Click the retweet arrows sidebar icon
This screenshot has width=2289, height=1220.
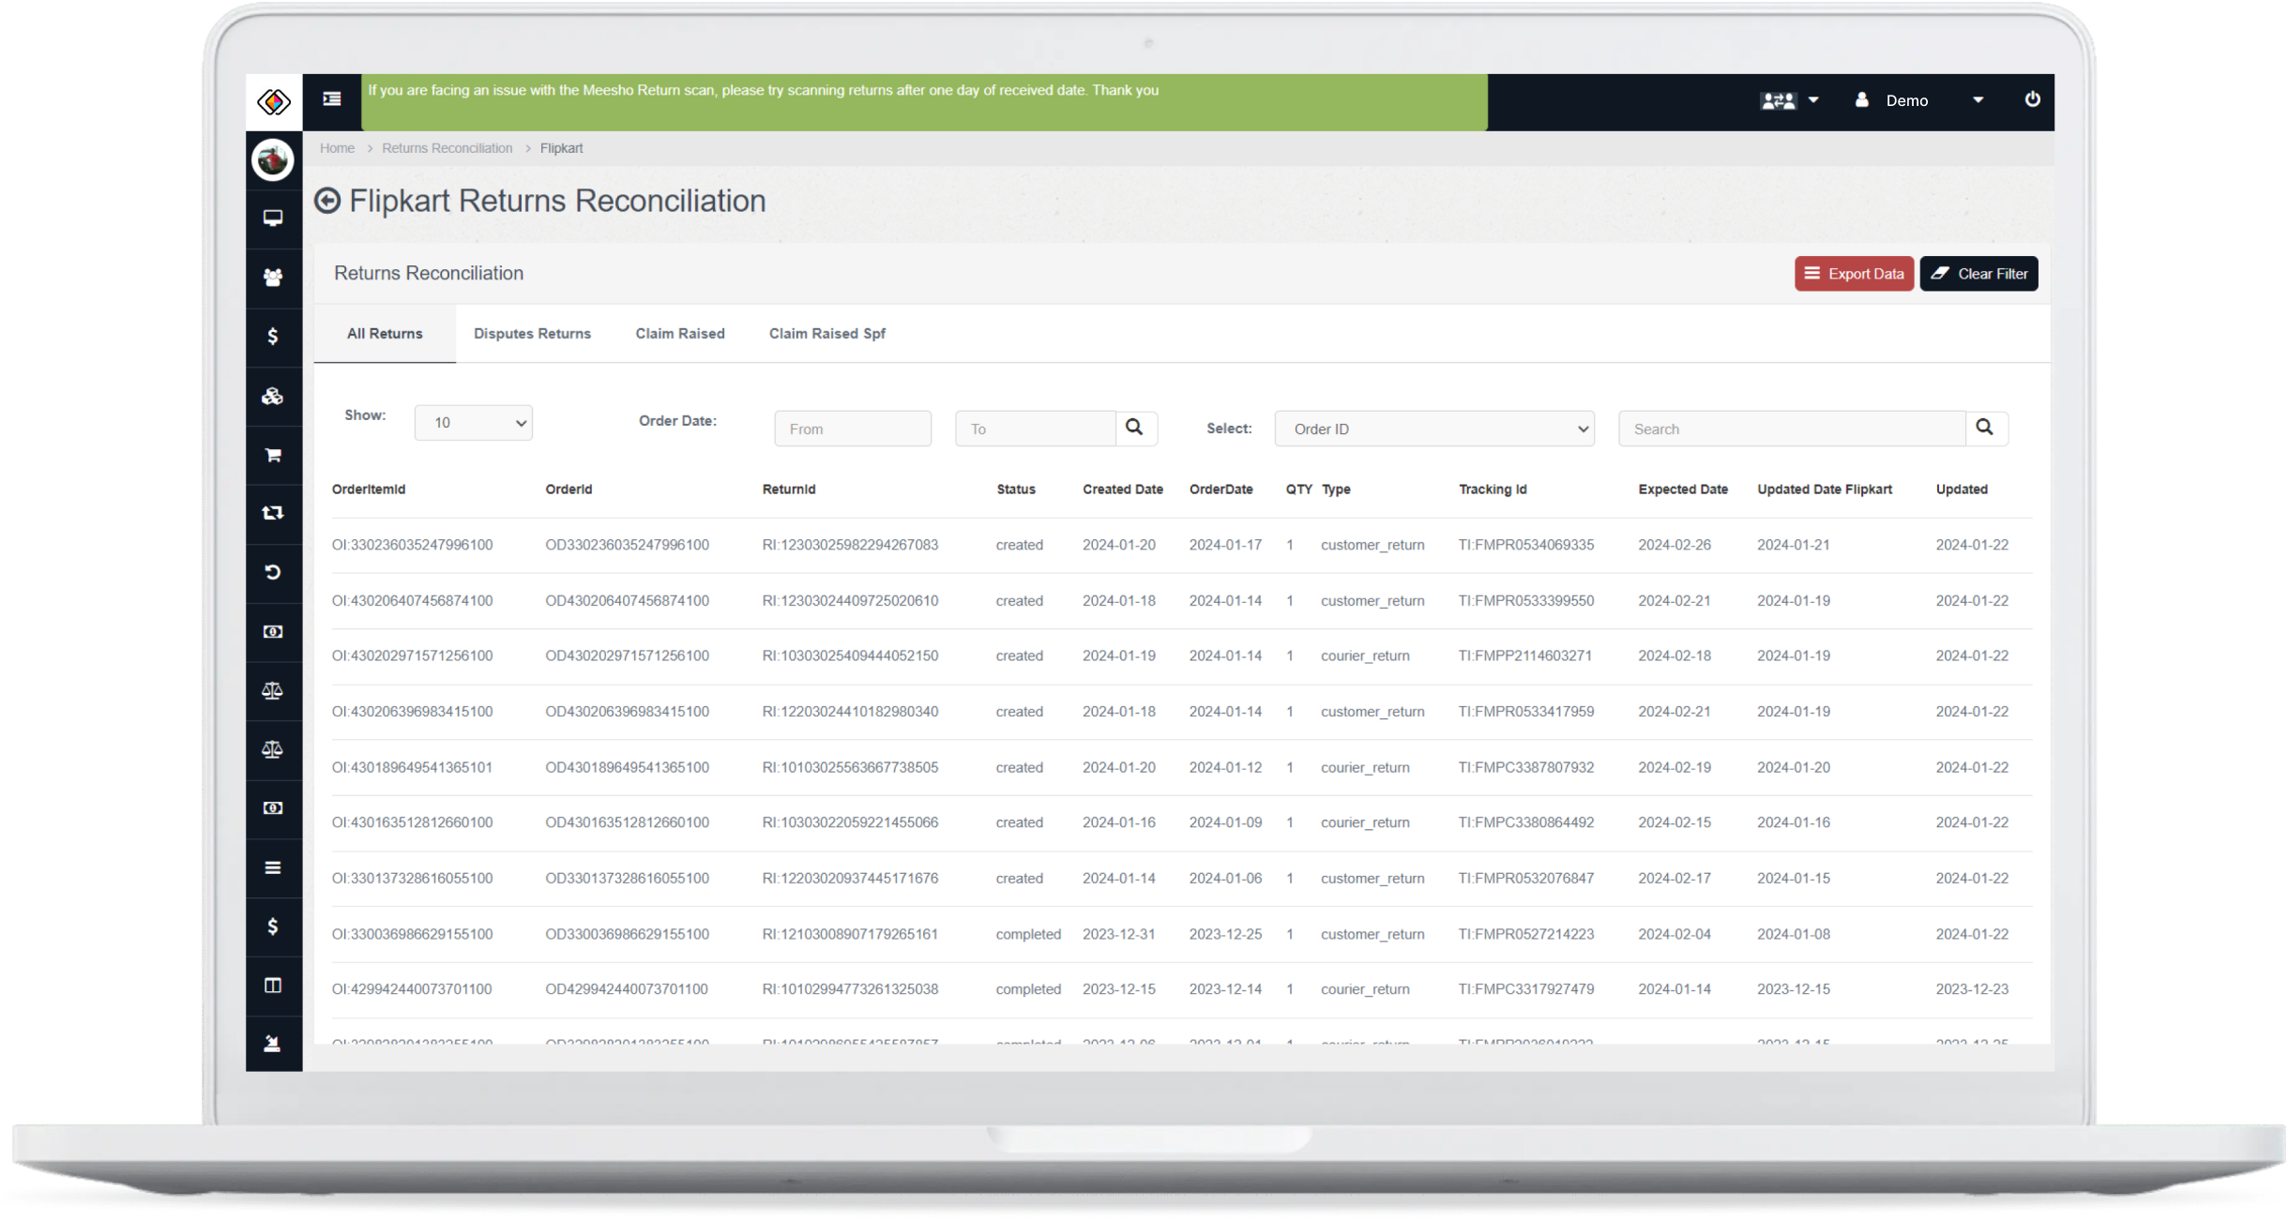point(273,513)
